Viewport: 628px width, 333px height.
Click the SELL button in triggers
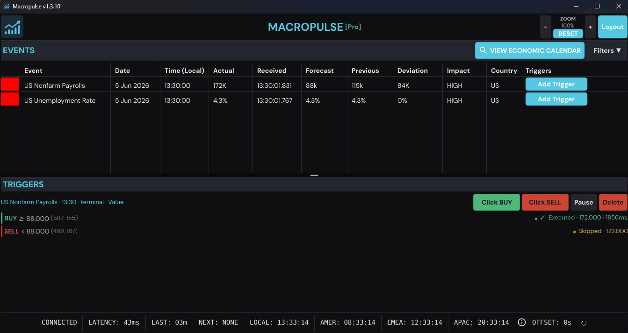coord(545,202)
